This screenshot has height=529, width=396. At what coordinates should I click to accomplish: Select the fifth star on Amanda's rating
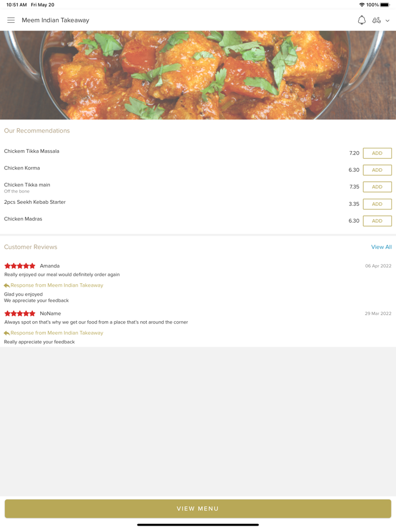33,265
